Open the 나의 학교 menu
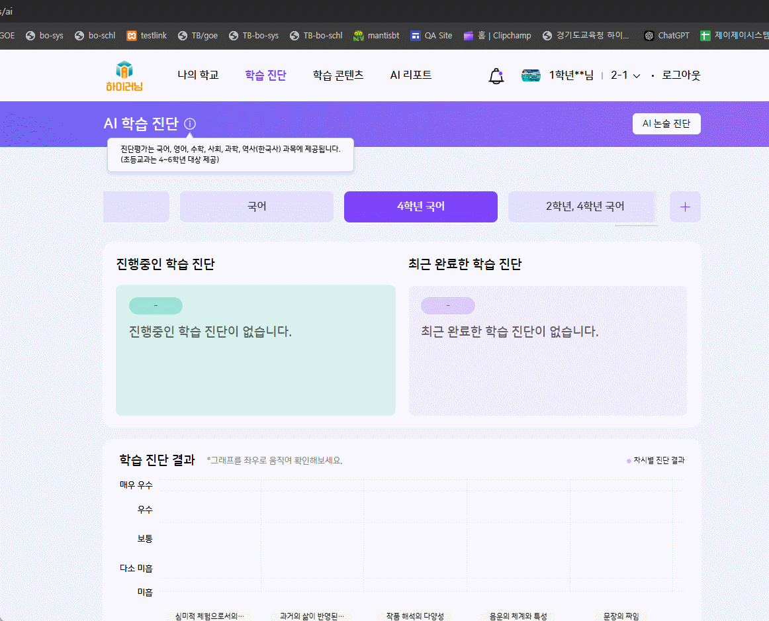This screenshot has width=769, height=621. 198,75
